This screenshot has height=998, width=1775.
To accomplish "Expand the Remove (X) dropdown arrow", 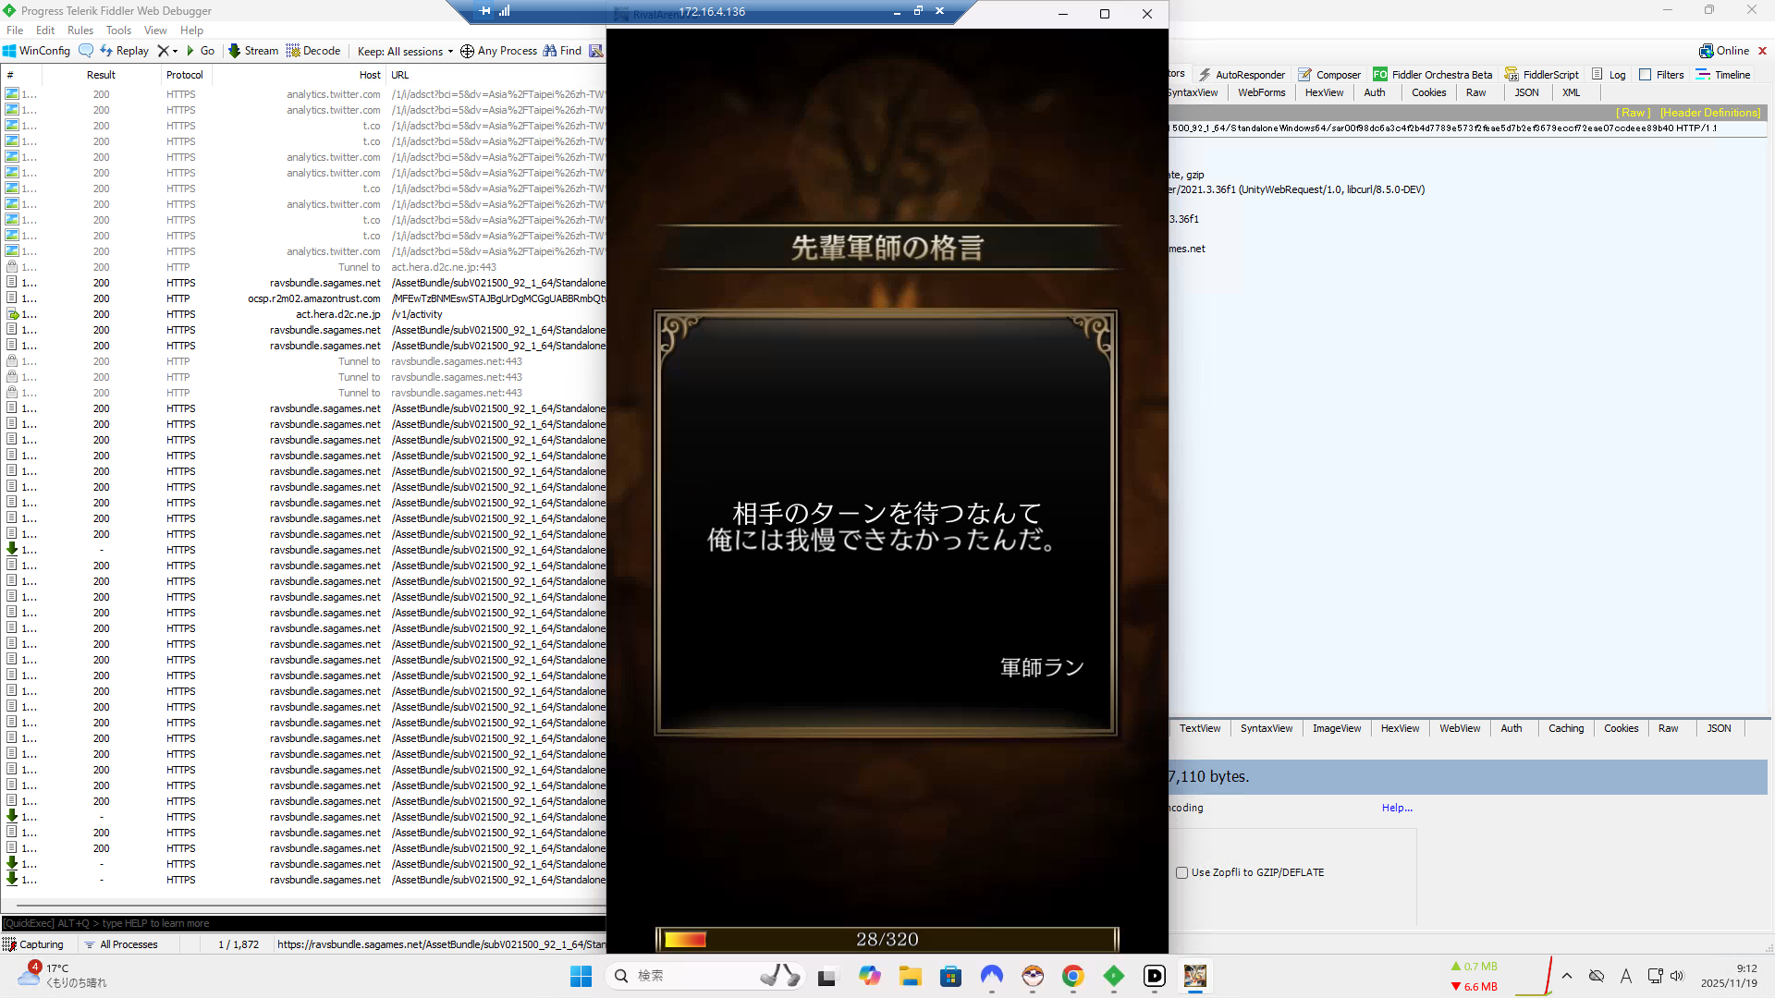I will click(175, 51).
